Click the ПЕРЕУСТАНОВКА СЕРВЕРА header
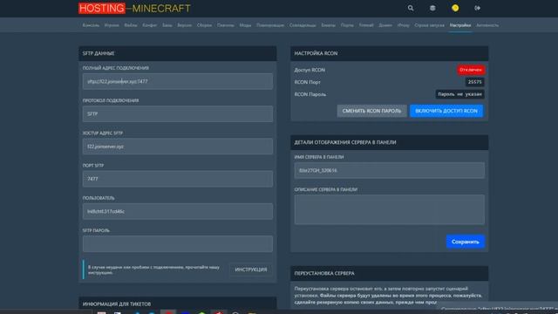This screenshot has height=314, width=558. 390,273
